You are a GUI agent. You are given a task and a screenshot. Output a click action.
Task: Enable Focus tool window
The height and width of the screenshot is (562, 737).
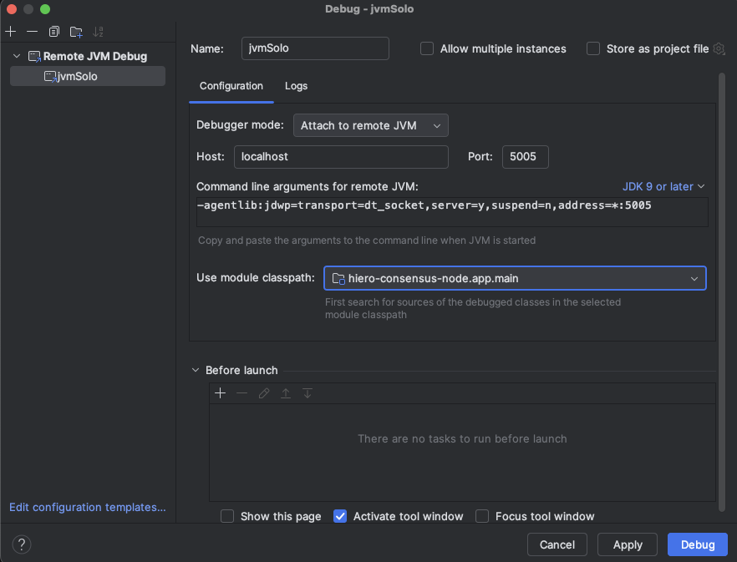pos(482,516)
